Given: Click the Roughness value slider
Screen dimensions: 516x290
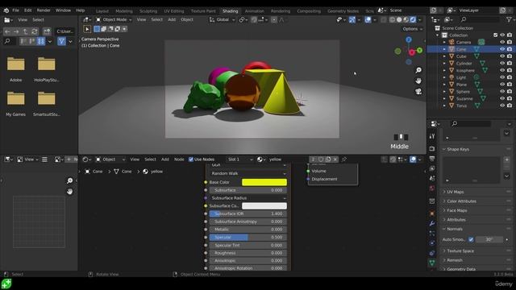Looking at the screenshot, I should coord(248,253).
